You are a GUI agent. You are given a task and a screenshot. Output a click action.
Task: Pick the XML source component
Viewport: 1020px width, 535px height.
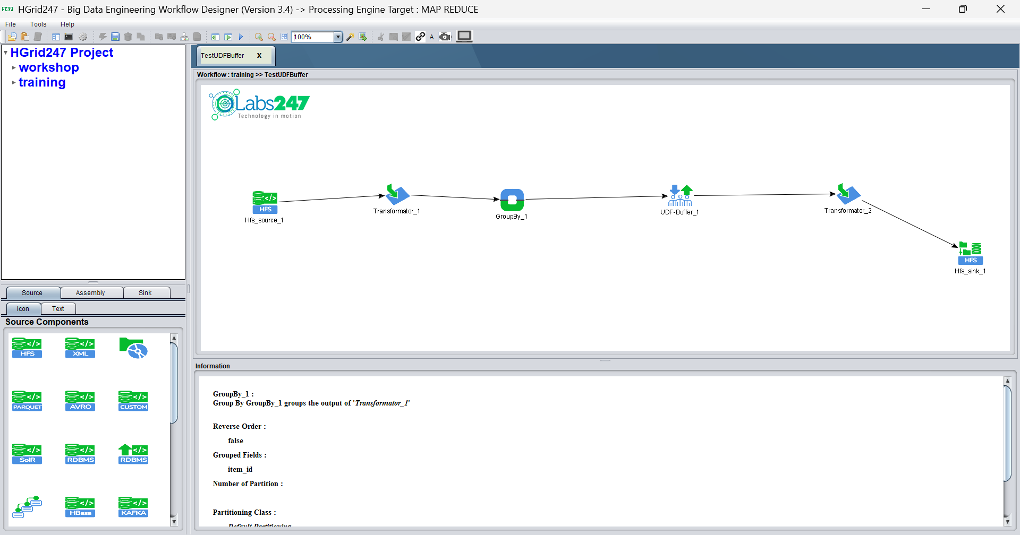click(80, 348)
